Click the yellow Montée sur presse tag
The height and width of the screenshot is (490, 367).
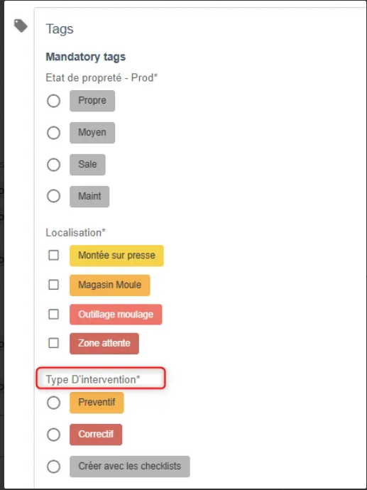(x=116, y=256)
